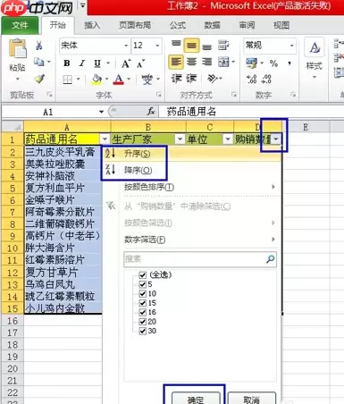
Task: Align text left
Action: click(176, 62)
